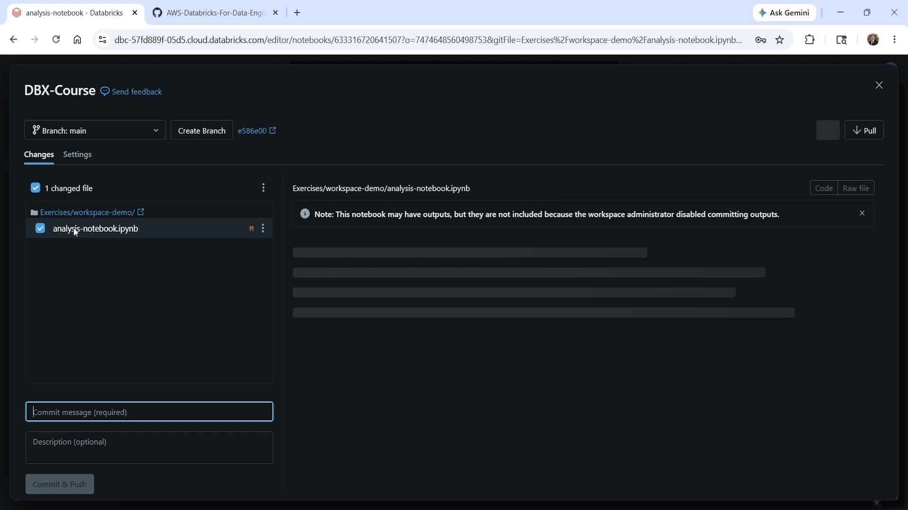Click the folder icon next to Exercises/workspace-demo/
The image size is (908, 510).
coord(34,212)
